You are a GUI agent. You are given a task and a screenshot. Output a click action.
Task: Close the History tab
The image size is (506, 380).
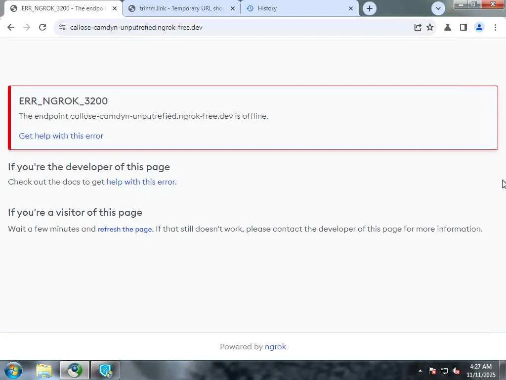coord(351,8)
